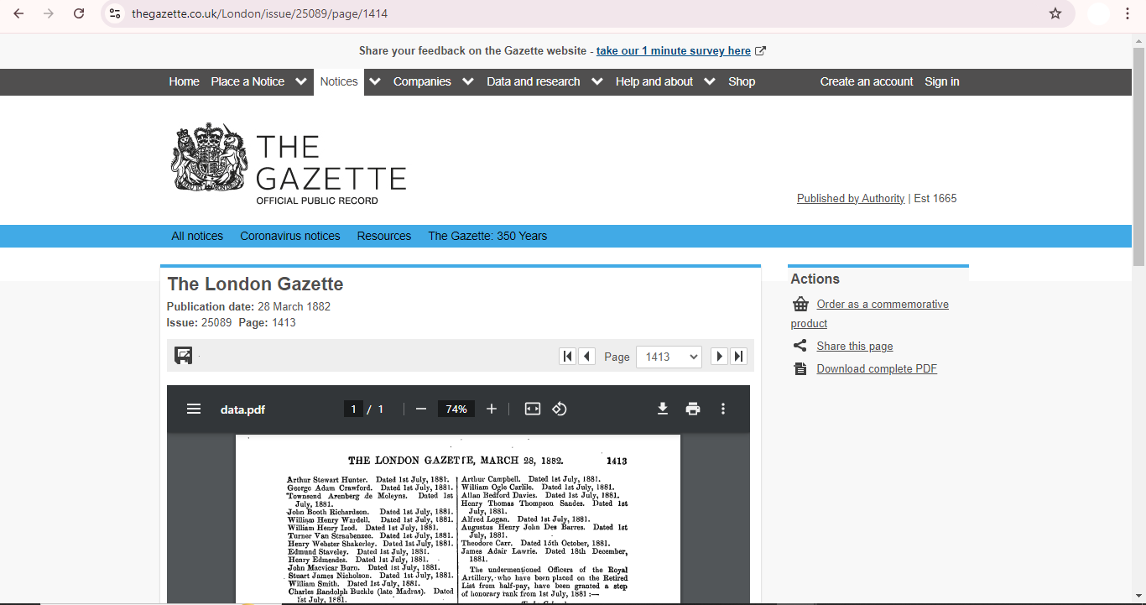1146x605 pixels.
Task: Click Download complete PDF link
Action: coord(877,369)
